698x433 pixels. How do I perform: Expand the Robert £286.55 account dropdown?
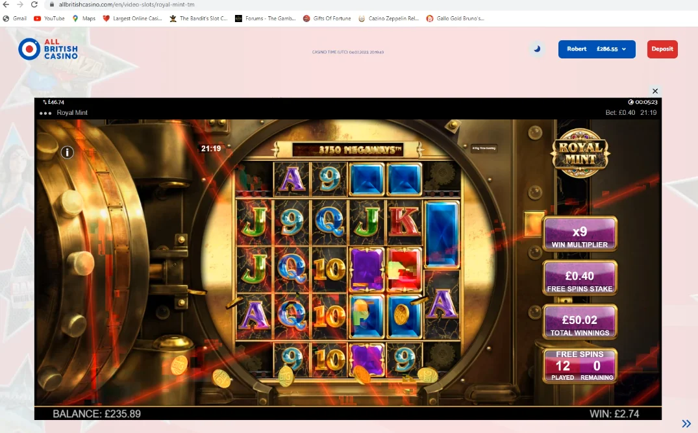click(597, 49)
